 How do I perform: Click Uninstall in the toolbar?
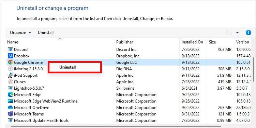[x=46, y=33]
